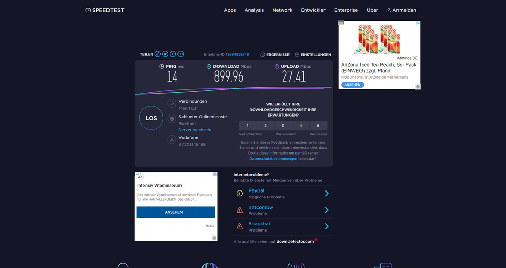The image size is (506, 268).
Task: Click the Paypal info status icon
Action: 240,193
